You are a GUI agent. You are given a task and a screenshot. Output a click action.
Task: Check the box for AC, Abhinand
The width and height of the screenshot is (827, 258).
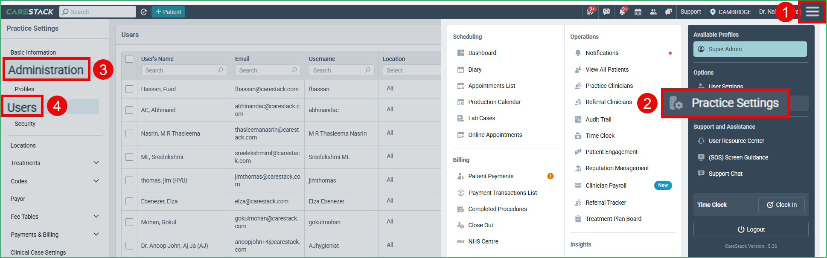(x=129, y=110)
